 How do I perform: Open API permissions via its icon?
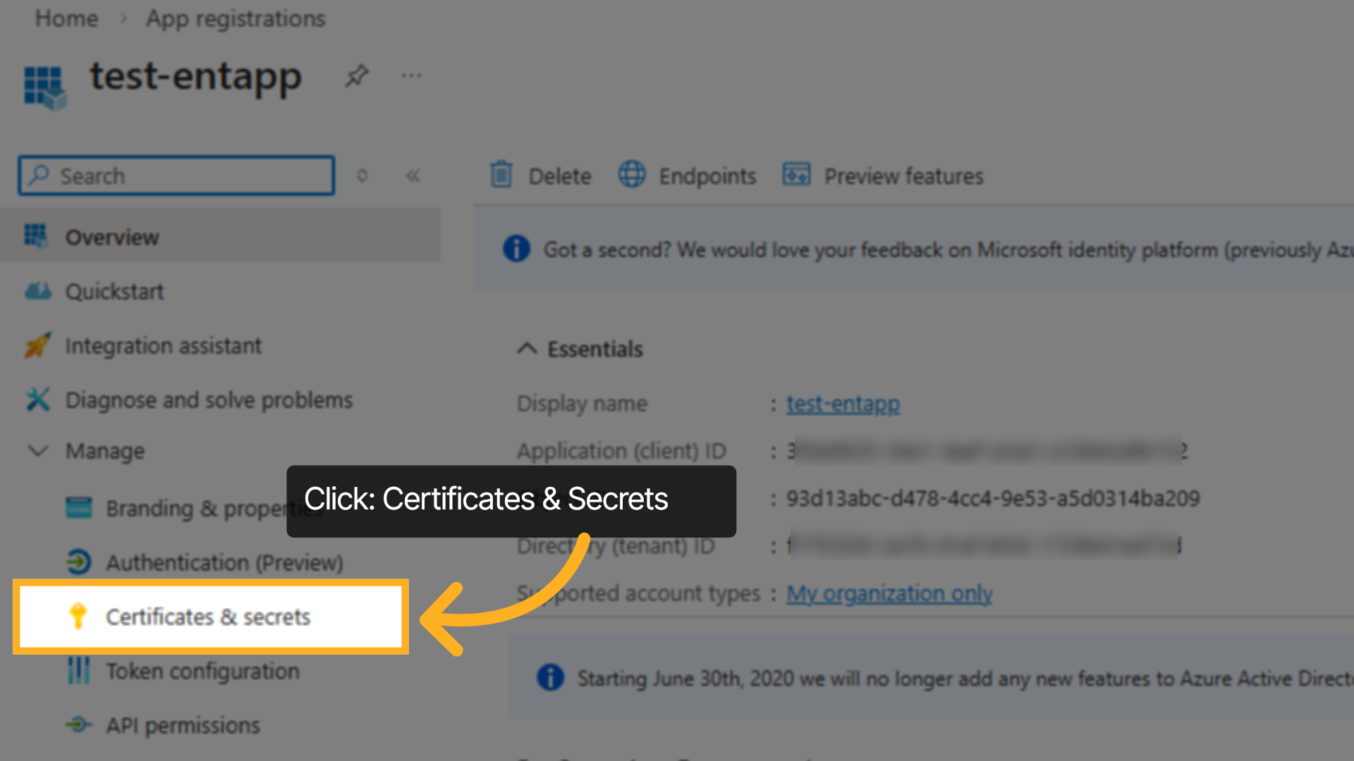coord(78,725)
